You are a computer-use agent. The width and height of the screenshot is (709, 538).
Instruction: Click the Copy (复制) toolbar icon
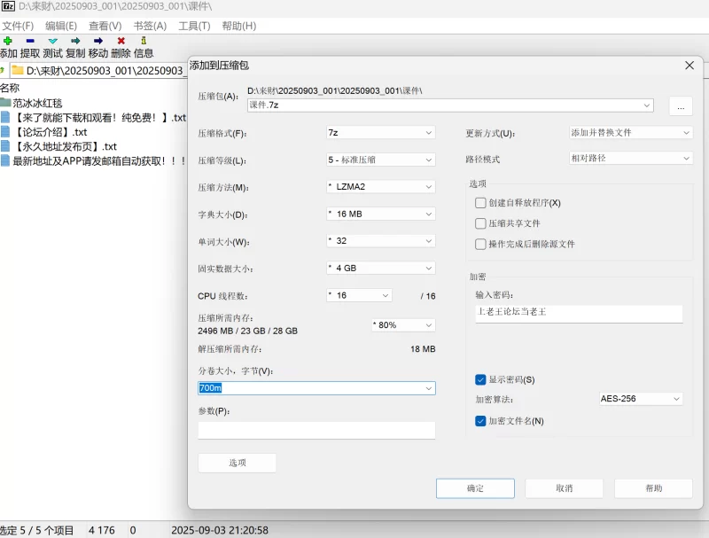point(76,41)
